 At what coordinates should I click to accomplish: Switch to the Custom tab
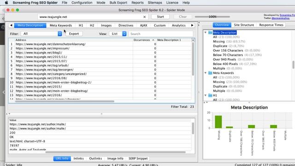pos(160,25)
